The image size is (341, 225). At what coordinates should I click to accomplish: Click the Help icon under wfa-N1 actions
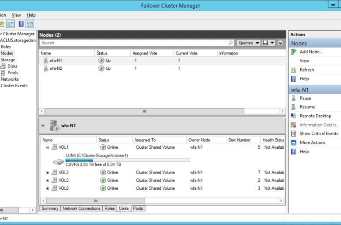(x=293, y=151)
